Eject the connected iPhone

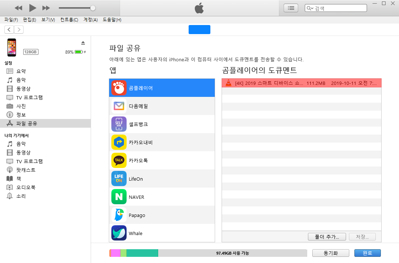tap(83, 42)
